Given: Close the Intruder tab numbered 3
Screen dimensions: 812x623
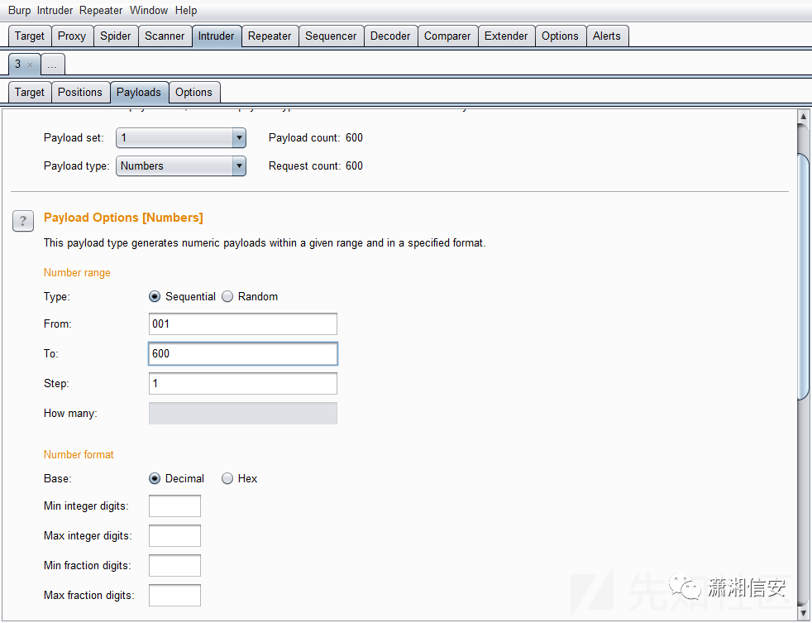Looking at the screenshot, I should (x=30, y=65).
